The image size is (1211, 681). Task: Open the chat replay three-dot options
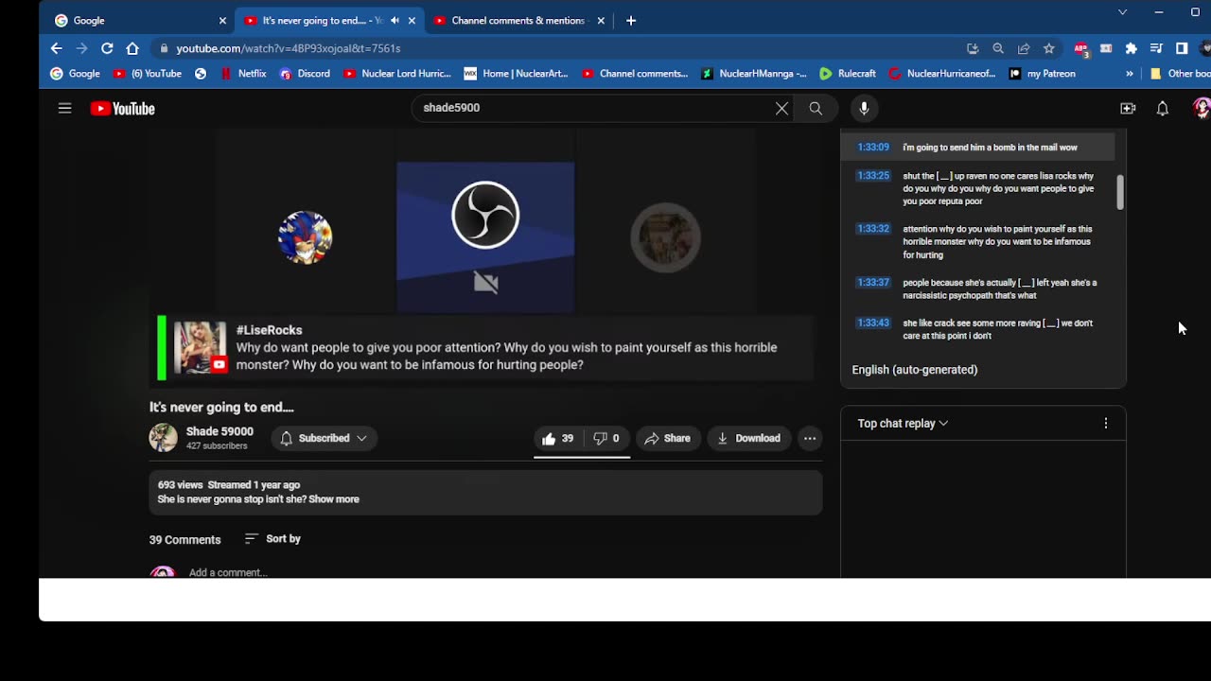1106,423
